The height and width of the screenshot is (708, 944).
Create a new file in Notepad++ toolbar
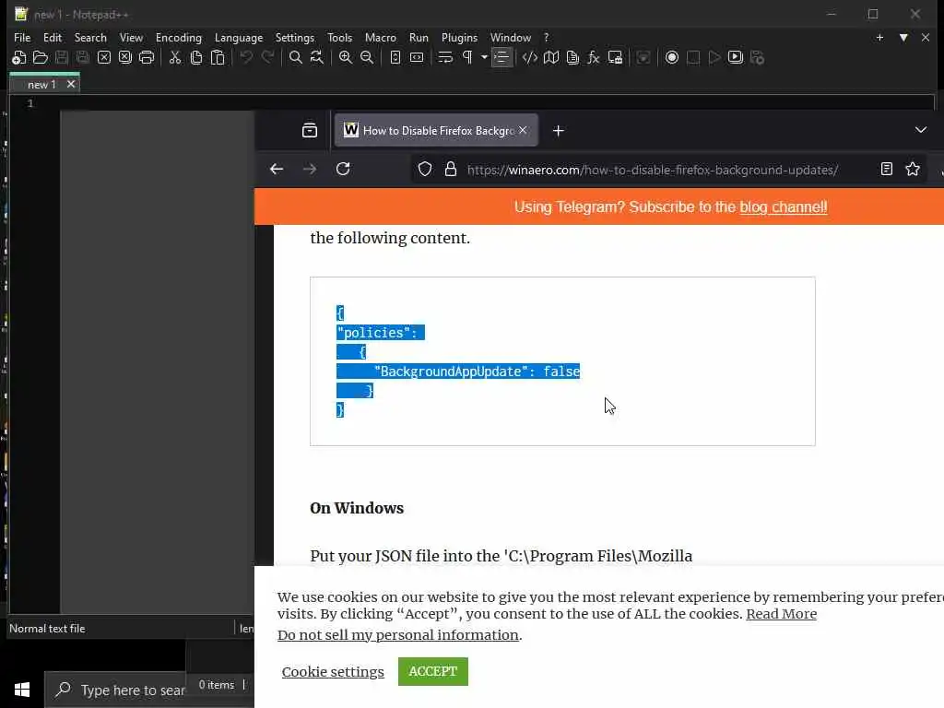click(18, 58)
